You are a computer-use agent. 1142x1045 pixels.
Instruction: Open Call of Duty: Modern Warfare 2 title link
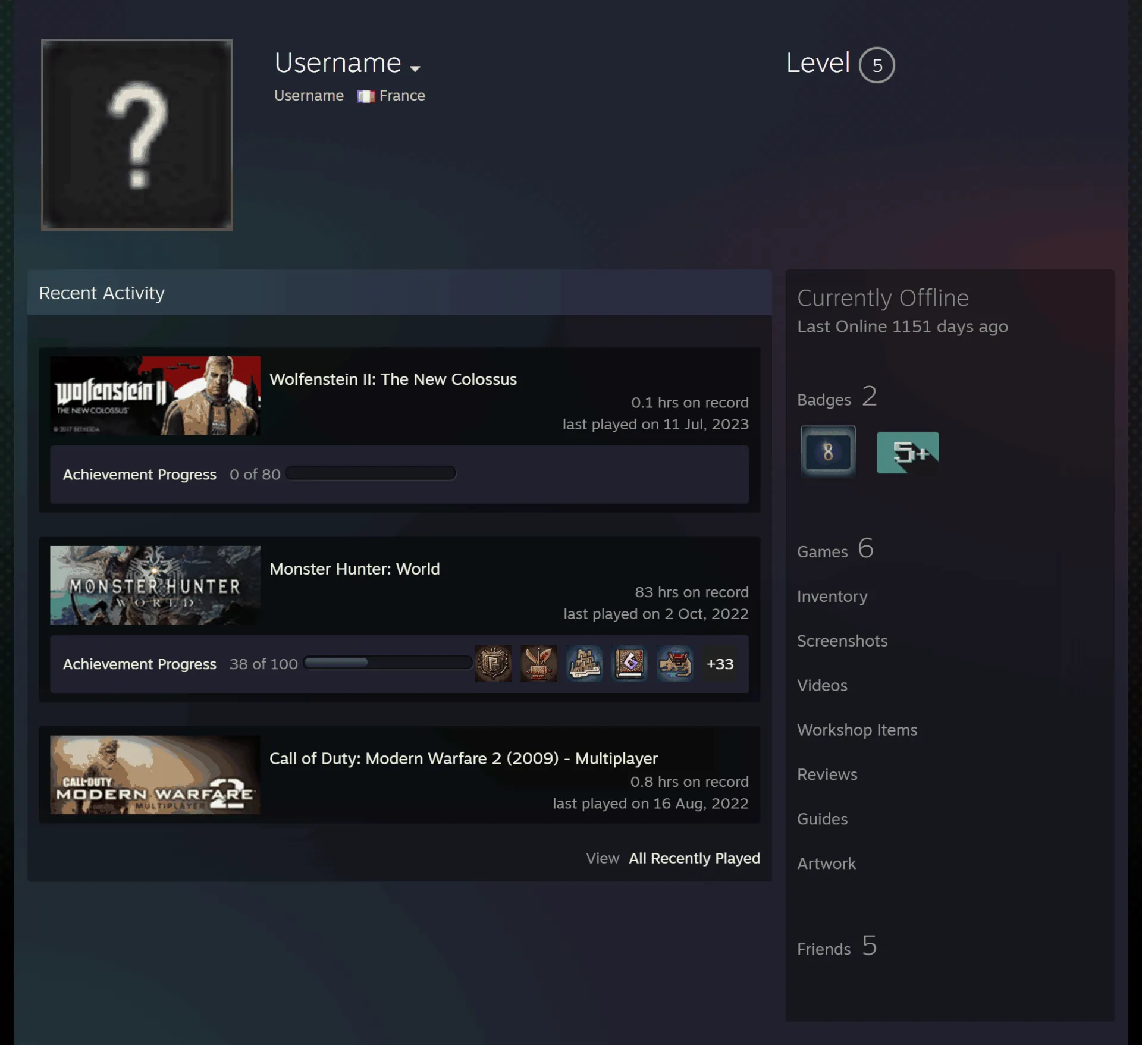463,759
